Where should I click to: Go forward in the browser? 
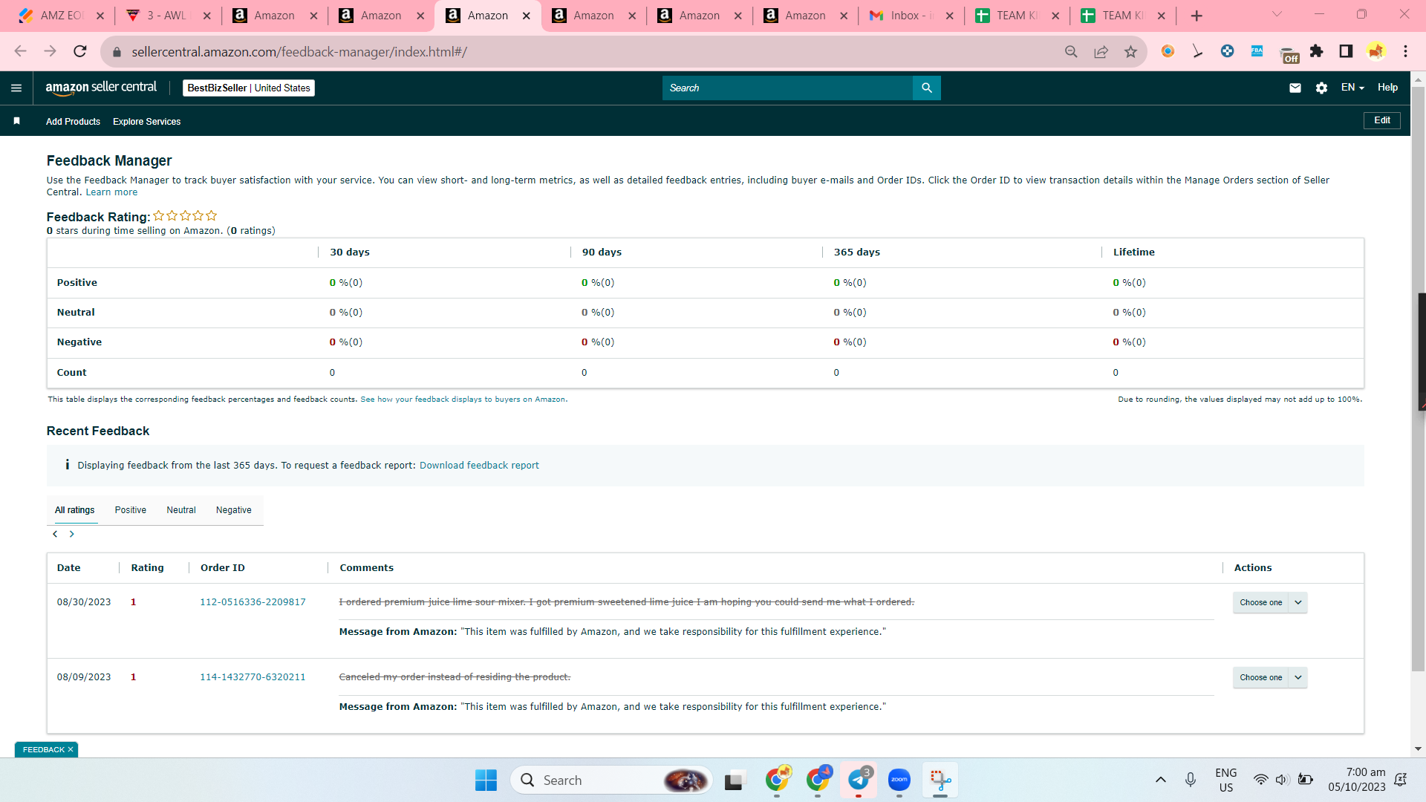tap(50, 51)
